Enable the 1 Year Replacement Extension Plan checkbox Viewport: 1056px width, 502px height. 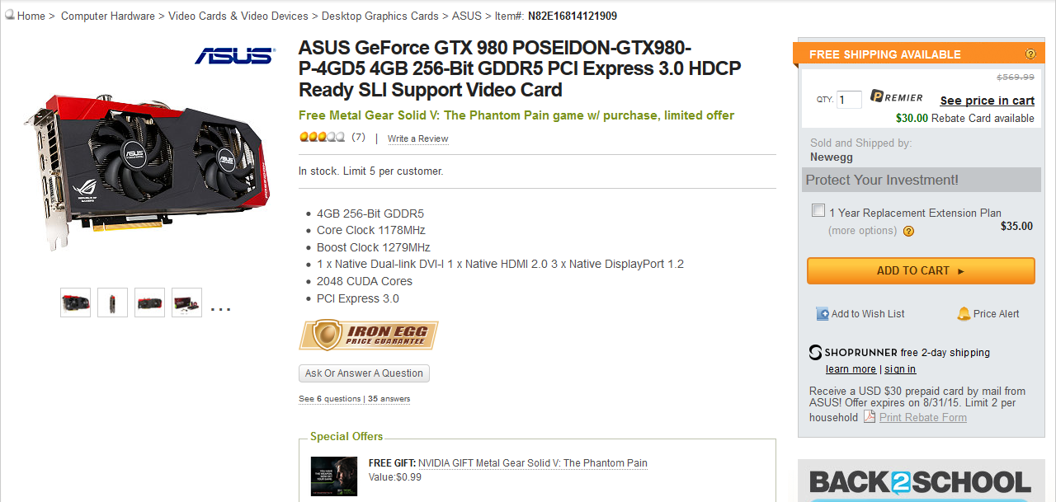click(818, 210)
